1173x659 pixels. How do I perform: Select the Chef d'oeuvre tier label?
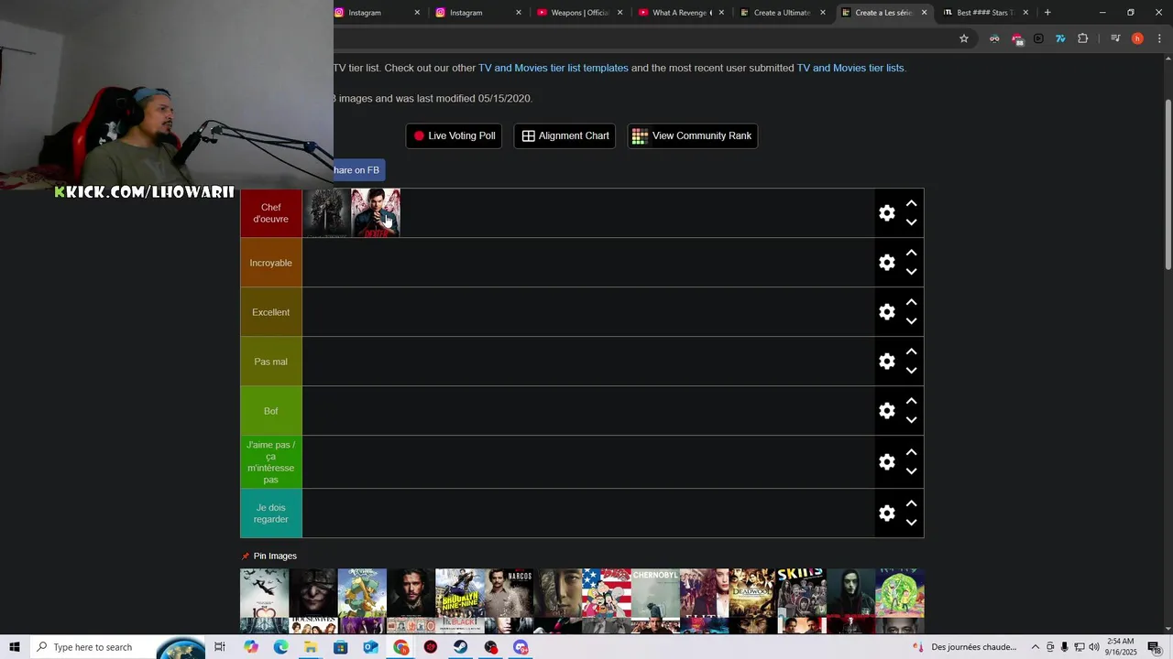[271, 213]
